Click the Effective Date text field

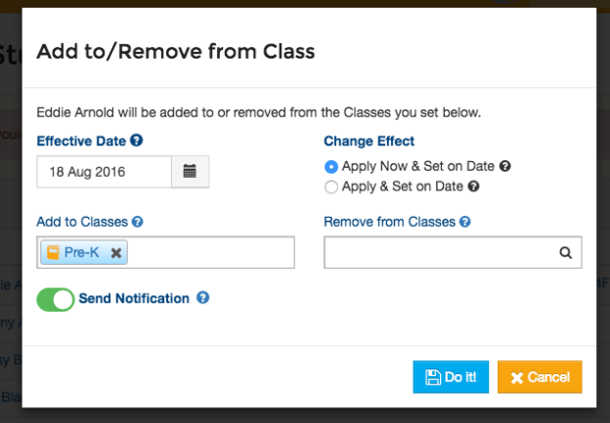[104, 172]
